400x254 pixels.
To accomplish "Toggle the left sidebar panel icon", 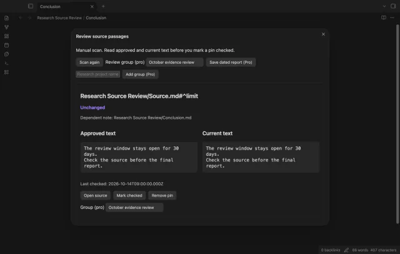I will (x=31, y=6).
